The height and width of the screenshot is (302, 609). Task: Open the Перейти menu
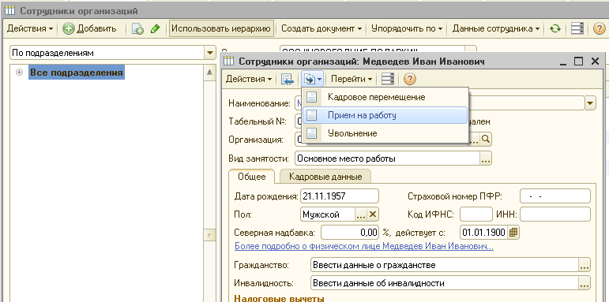351,79
